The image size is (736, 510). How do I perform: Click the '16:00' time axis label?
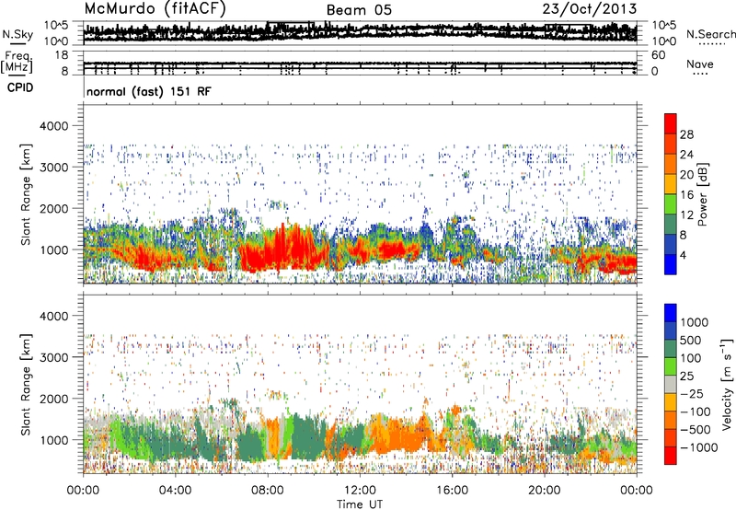click(x=452, y=490)
